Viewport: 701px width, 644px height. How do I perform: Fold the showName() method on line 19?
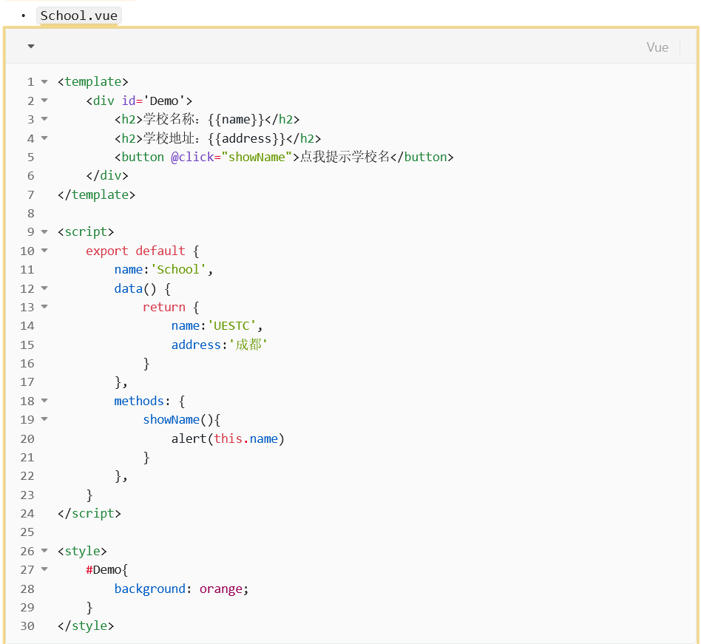point(44,419)
